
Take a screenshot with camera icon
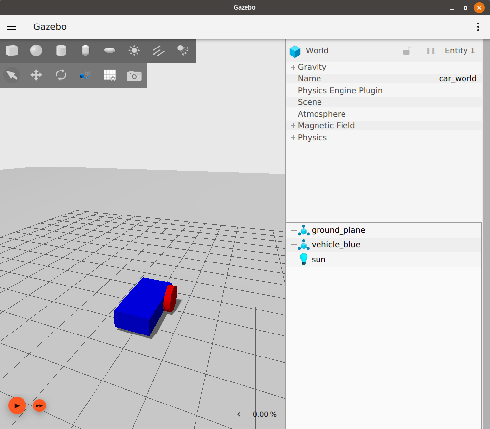pyautogui.click(x=134, y=75)
